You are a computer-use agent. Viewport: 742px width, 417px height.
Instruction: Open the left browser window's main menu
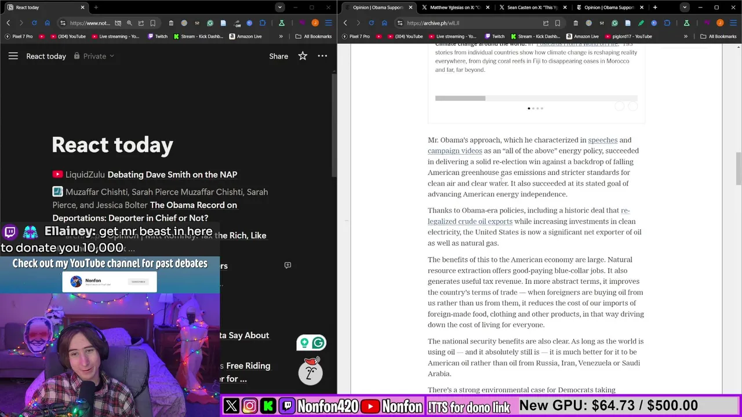pos(328,23)
